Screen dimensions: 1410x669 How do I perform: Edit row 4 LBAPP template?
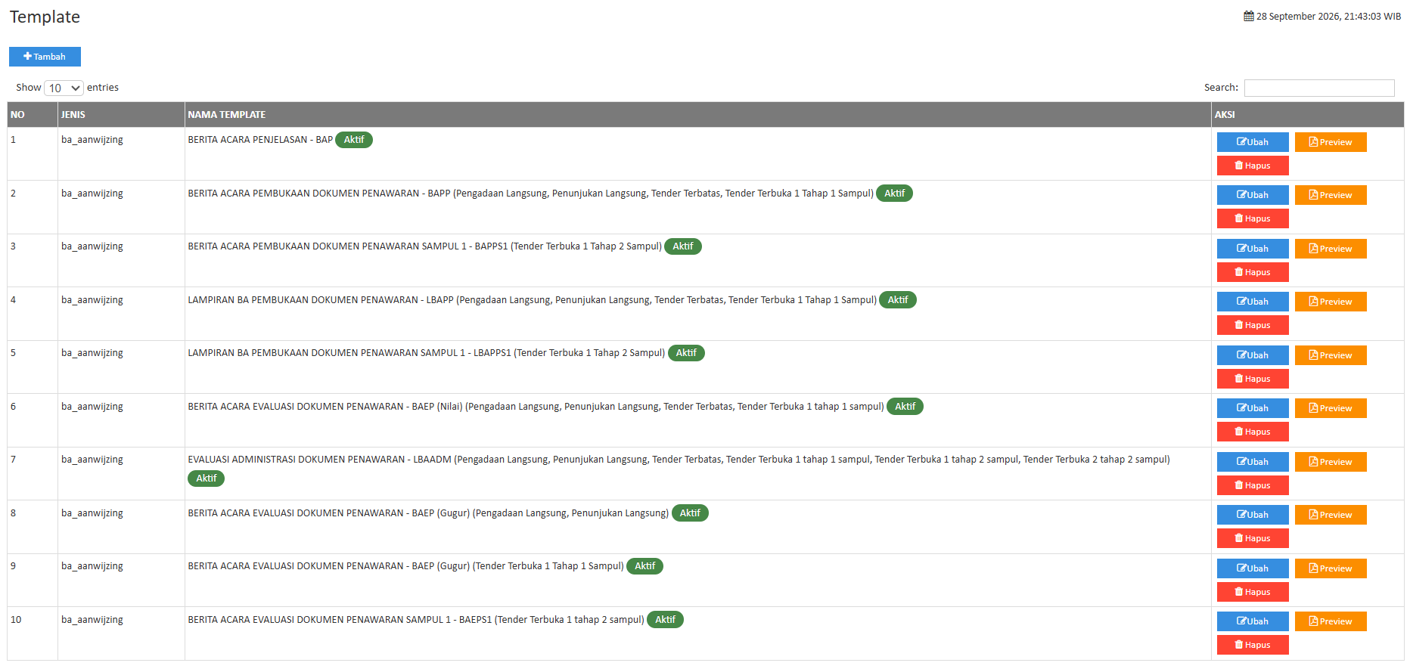(1253, 302)
